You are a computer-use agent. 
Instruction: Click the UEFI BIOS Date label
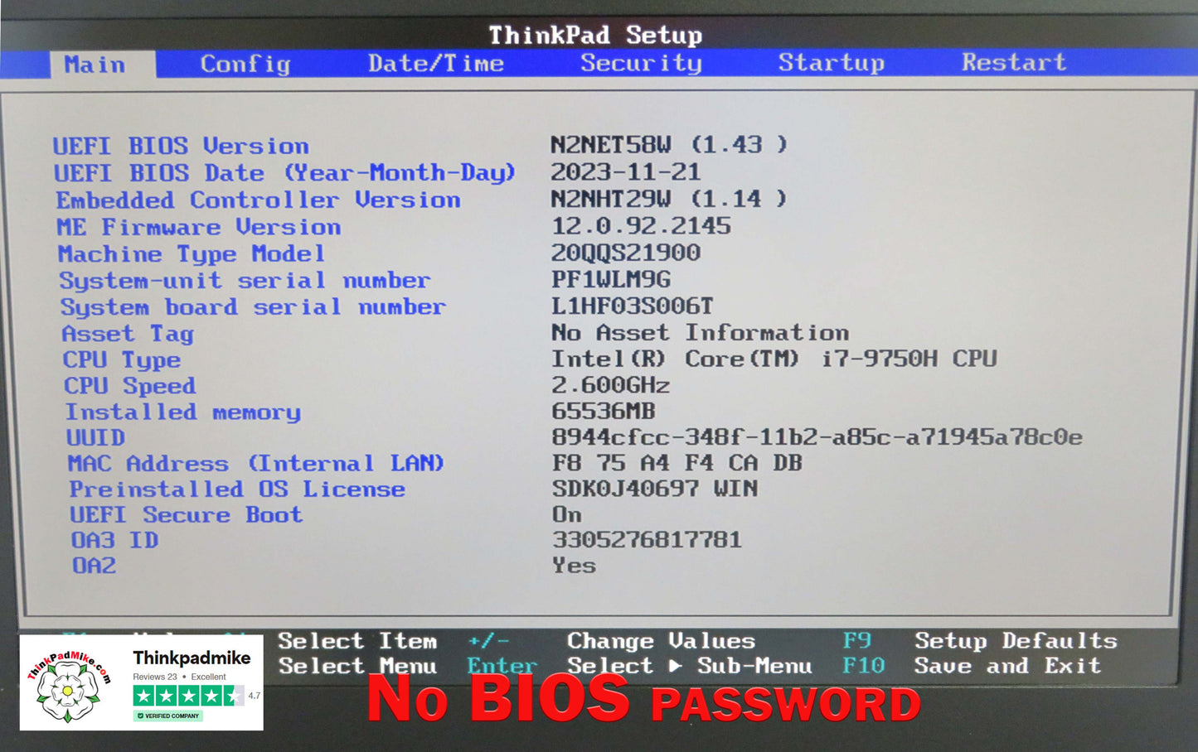(284, 172)
